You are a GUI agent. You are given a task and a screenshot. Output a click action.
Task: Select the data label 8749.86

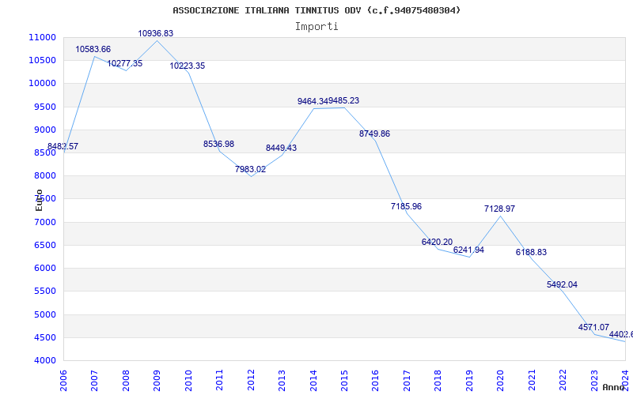pyautogui.click(x=374, y=134)
